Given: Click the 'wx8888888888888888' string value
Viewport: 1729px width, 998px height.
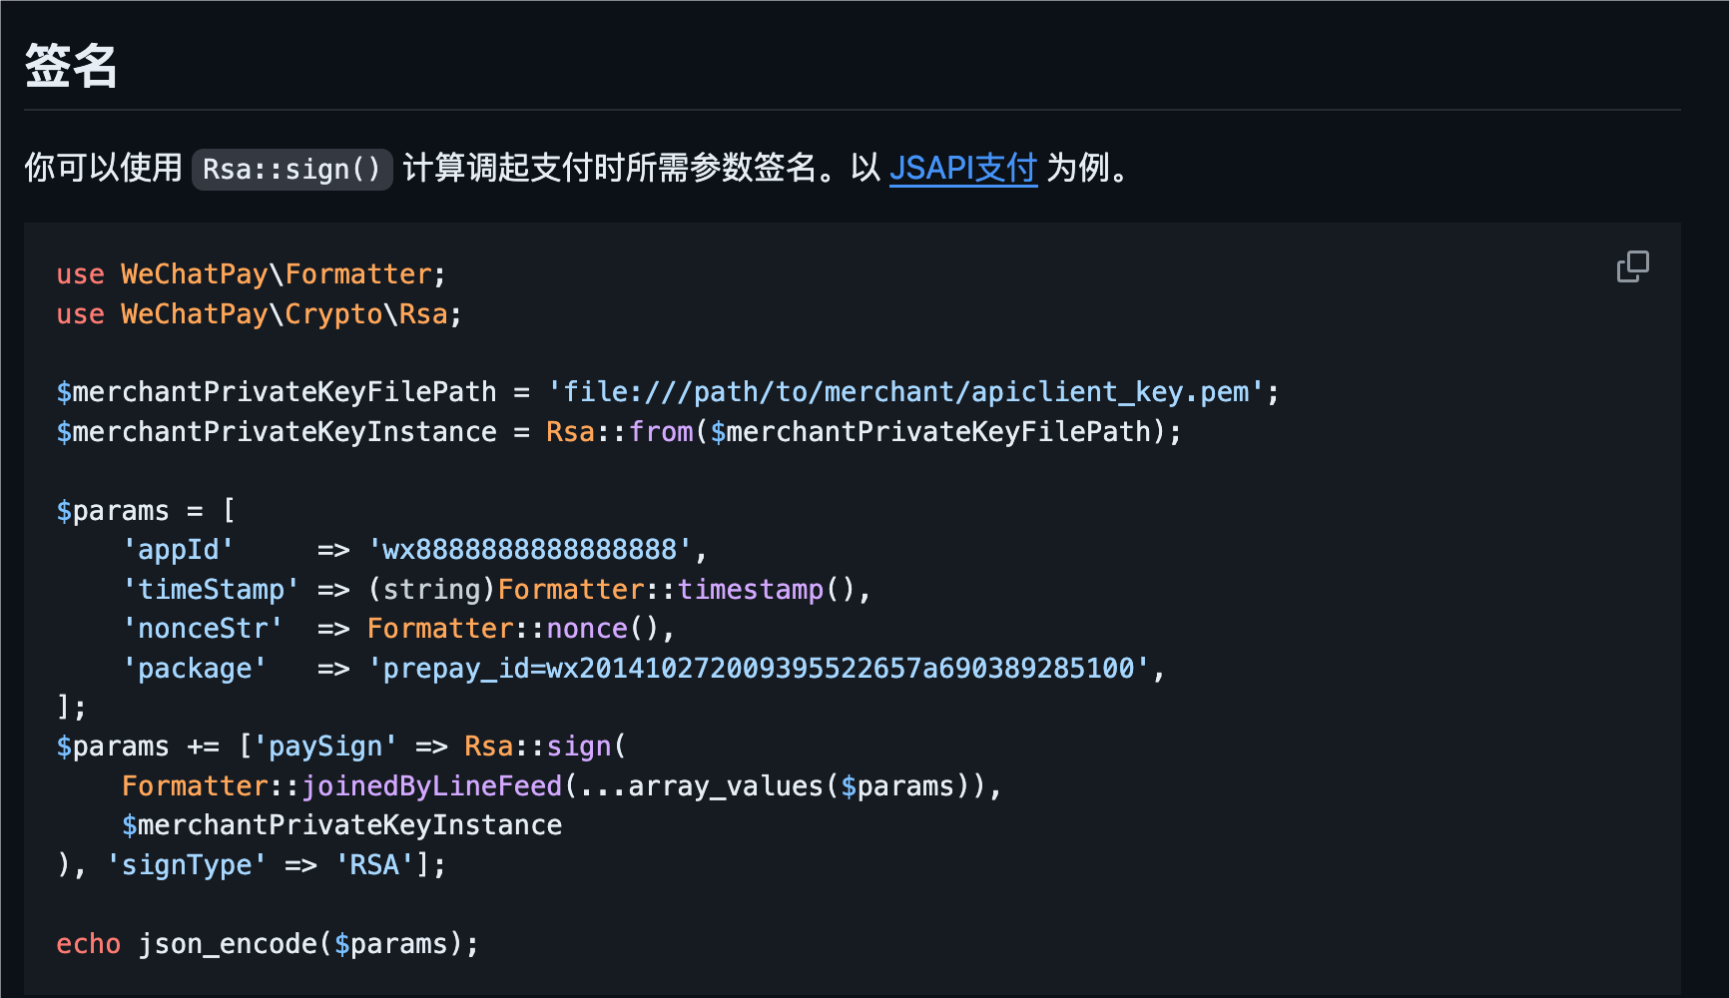Looking at the screenshot, I should 529,550.
